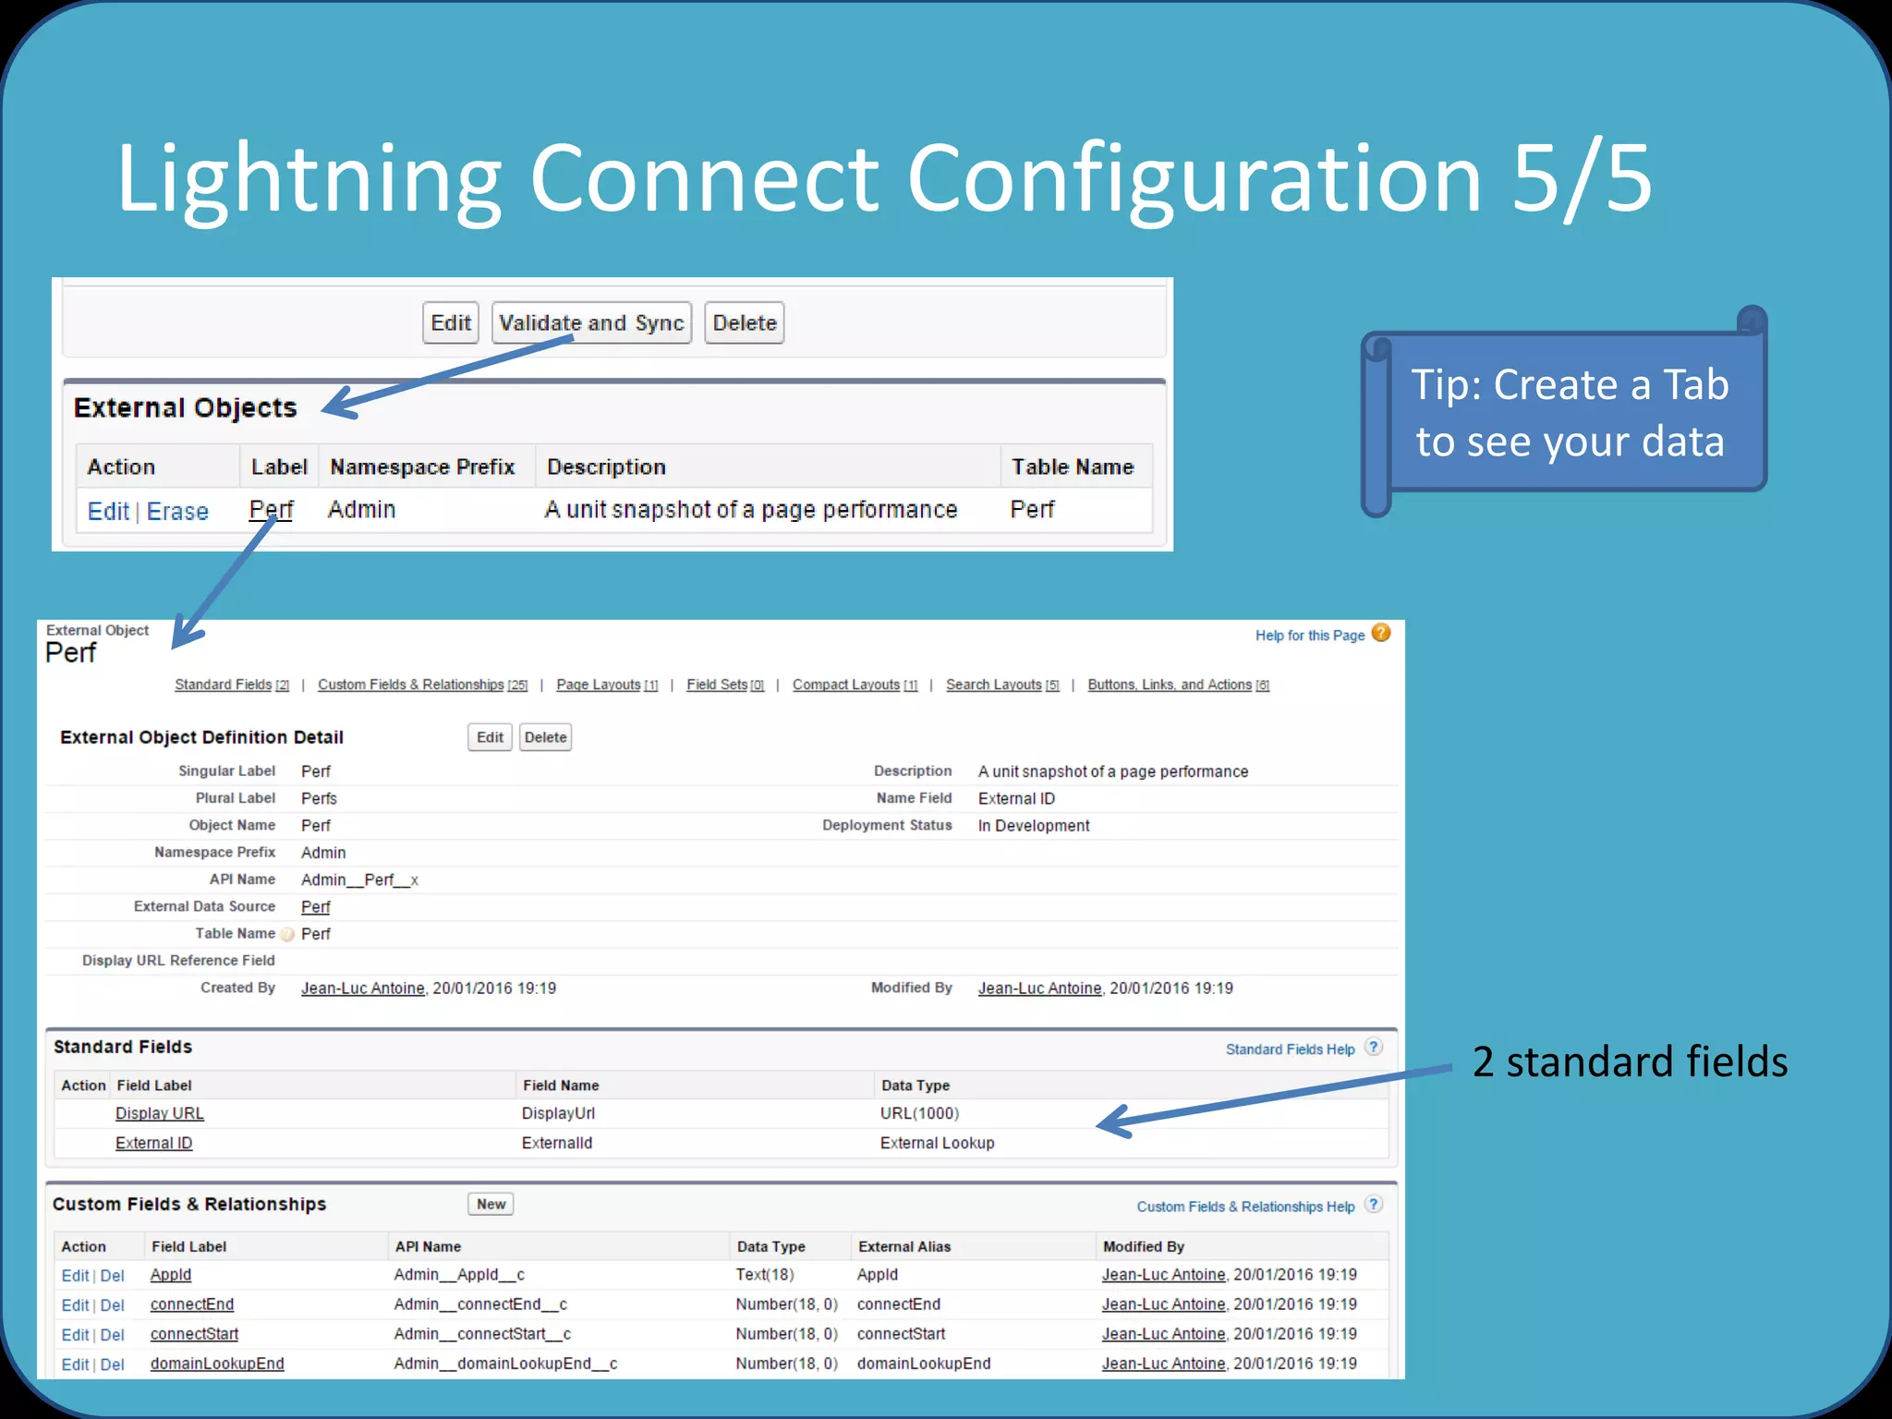The image size is (1892, 1419).
Task: Click the Validate and Sync button
Action: [591, 322]
